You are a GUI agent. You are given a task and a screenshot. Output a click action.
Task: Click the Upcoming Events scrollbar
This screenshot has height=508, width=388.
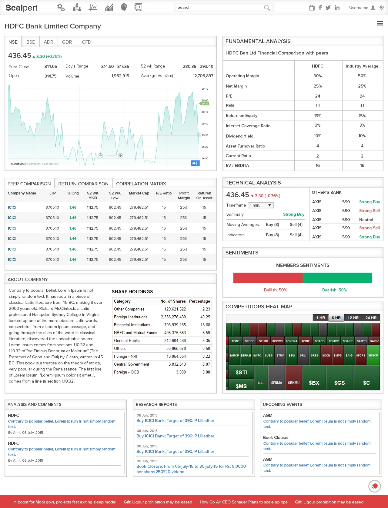point(380,443)
